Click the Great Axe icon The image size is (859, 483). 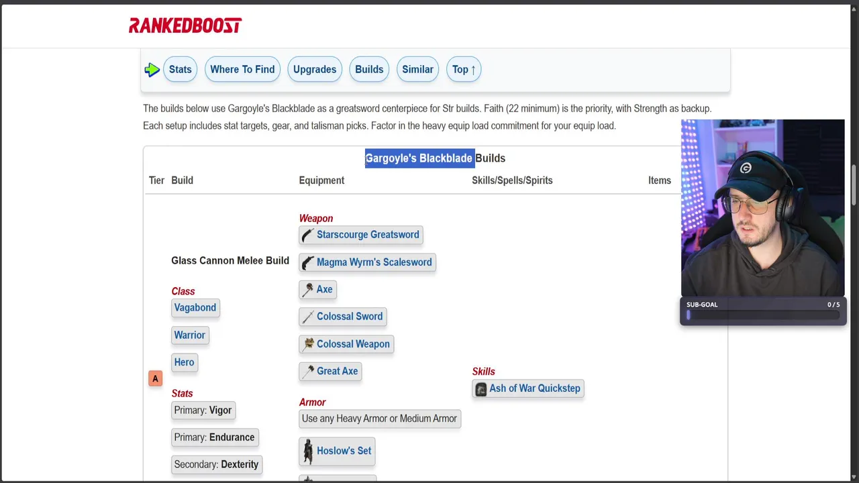308,372
